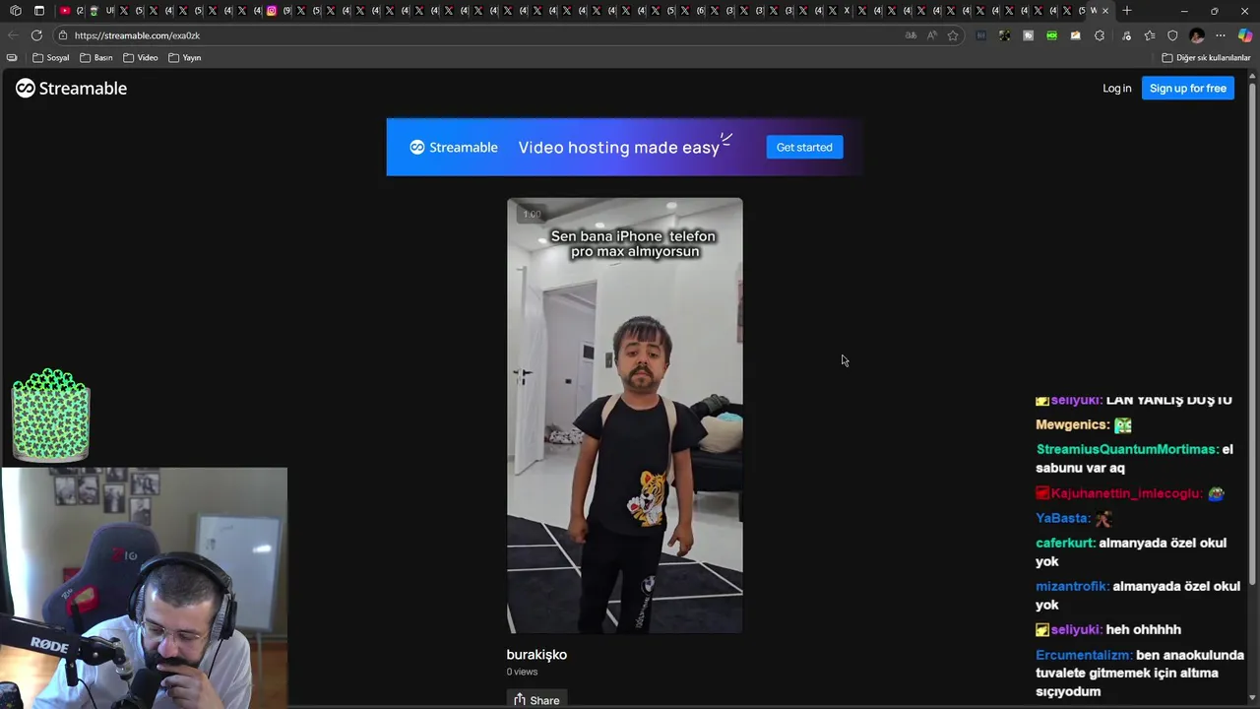
Task: Open the Sosyal bookmarks folder
Action: [51, 58]
